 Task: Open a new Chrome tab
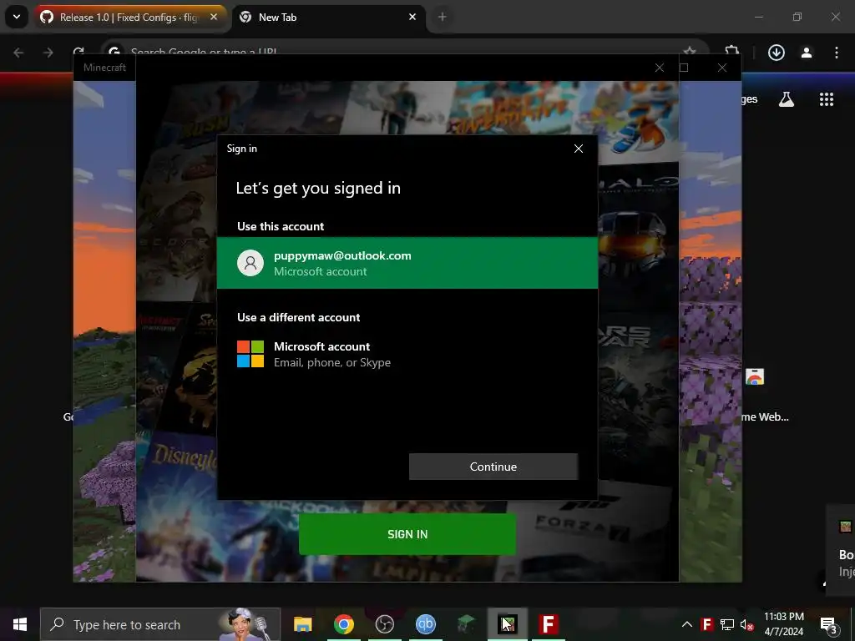click(443, 17)
